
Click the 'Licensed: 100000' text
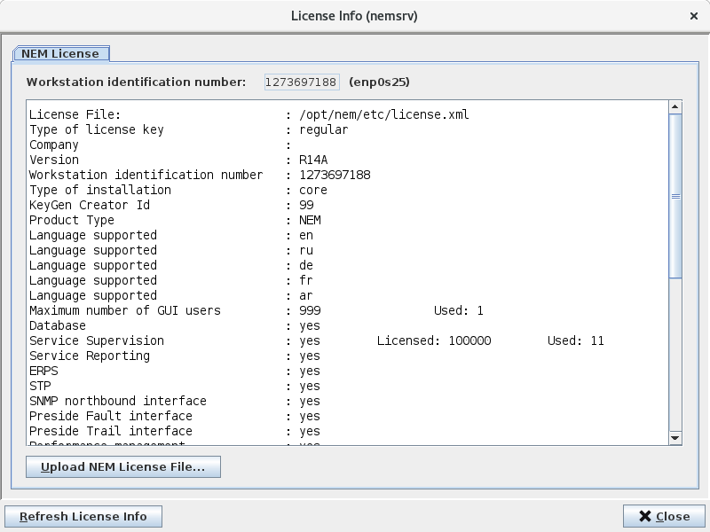pos(433,341)
